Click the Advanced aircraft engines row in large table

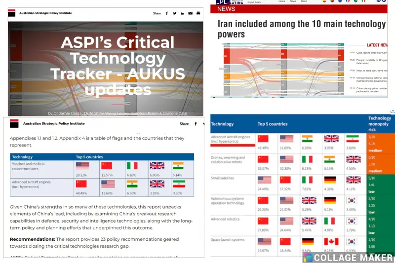tap(232, 140)
